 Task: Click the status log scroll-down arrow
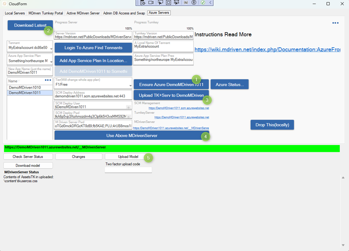[343, 245]
